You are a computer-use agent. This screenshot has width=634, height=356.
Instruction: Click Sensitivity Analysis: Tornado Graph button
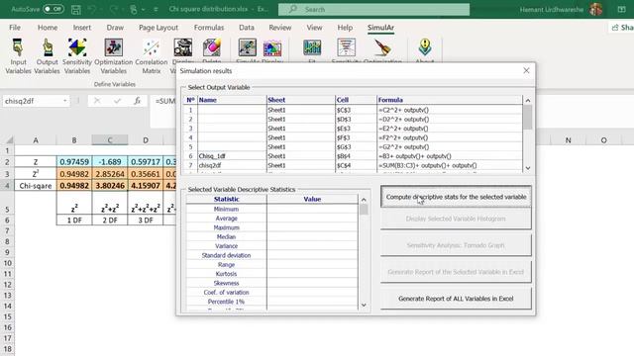(456, 245)
